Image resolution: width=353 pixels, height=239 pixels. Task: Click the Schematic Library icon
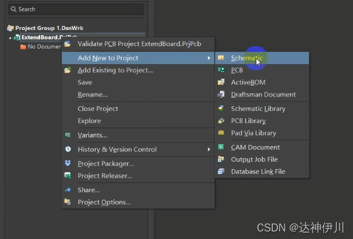coord(221,109)
